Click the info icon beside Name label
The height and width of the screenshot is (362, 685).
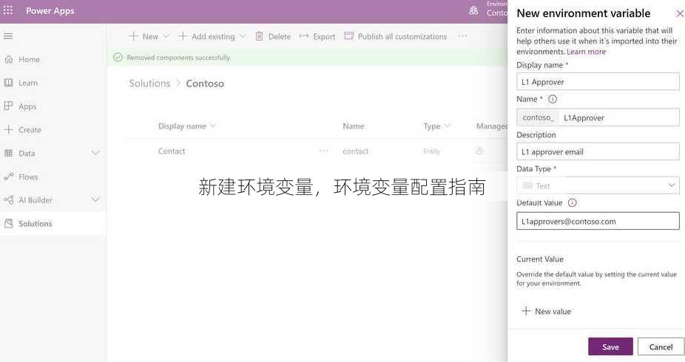[x=552, y=99]
